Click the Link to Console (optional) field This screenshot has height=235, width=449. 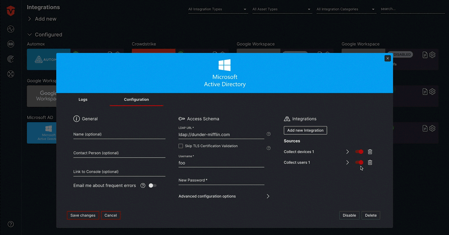coord(120,172)
